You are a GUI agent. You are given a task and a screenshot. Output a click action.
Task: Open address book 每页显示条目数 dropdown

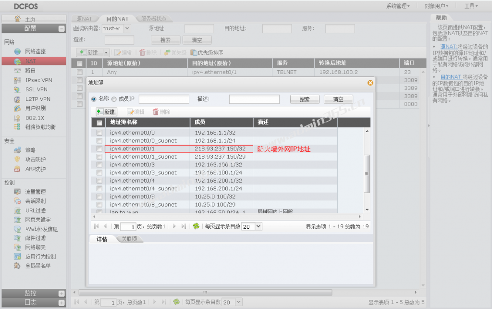tap(258, 226)
